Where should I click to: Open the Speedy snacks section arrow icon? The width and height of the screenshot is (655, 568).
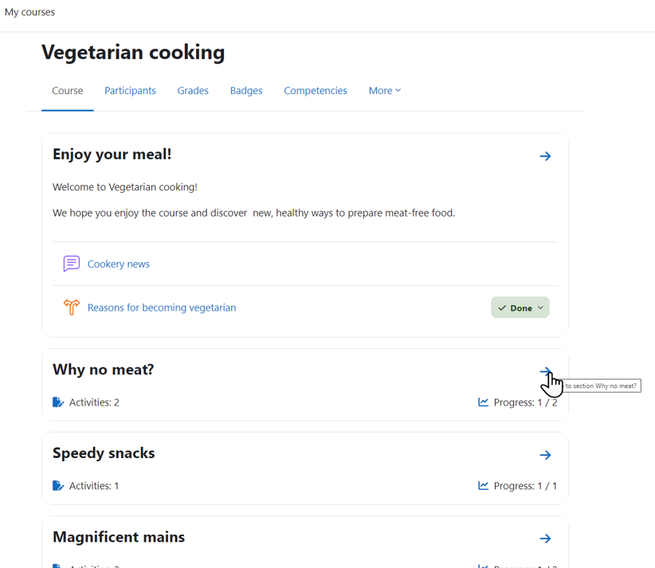545,455
